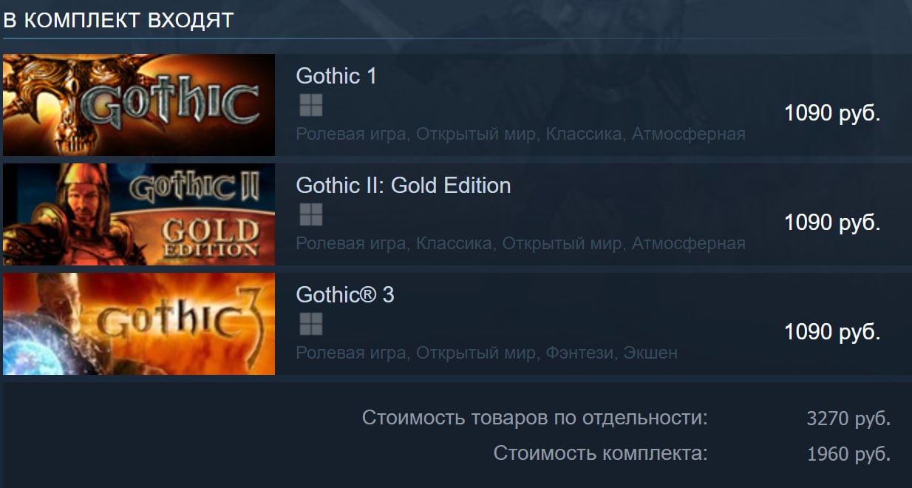Screen dimensions: 912x488
Task: Open the Gothic 1 banner thumbnail
Action: [139, 105]
